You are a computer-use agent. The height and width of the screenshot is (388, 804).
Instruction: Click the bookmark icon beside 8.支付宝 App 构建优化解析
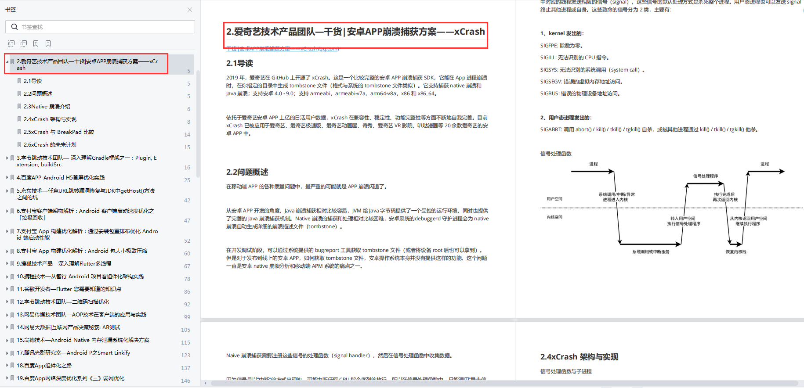click(12, 251)
